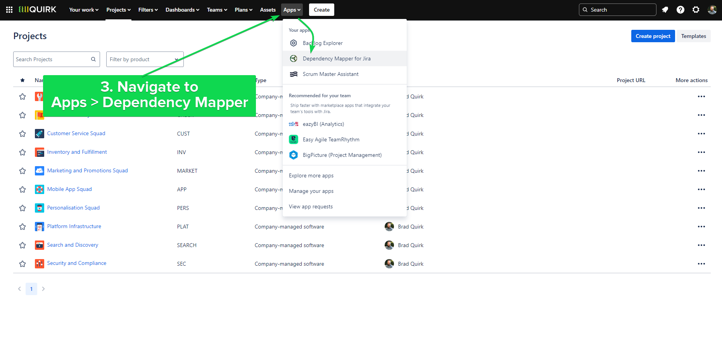Choose Explore more apps
Image resolution: width=722 pixels, height=347 pixels.
345,175
